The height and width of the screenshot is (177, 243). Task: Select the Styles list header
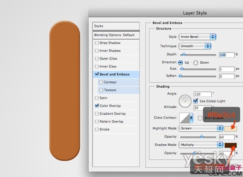pyautogui.click(x=116, y=26)
